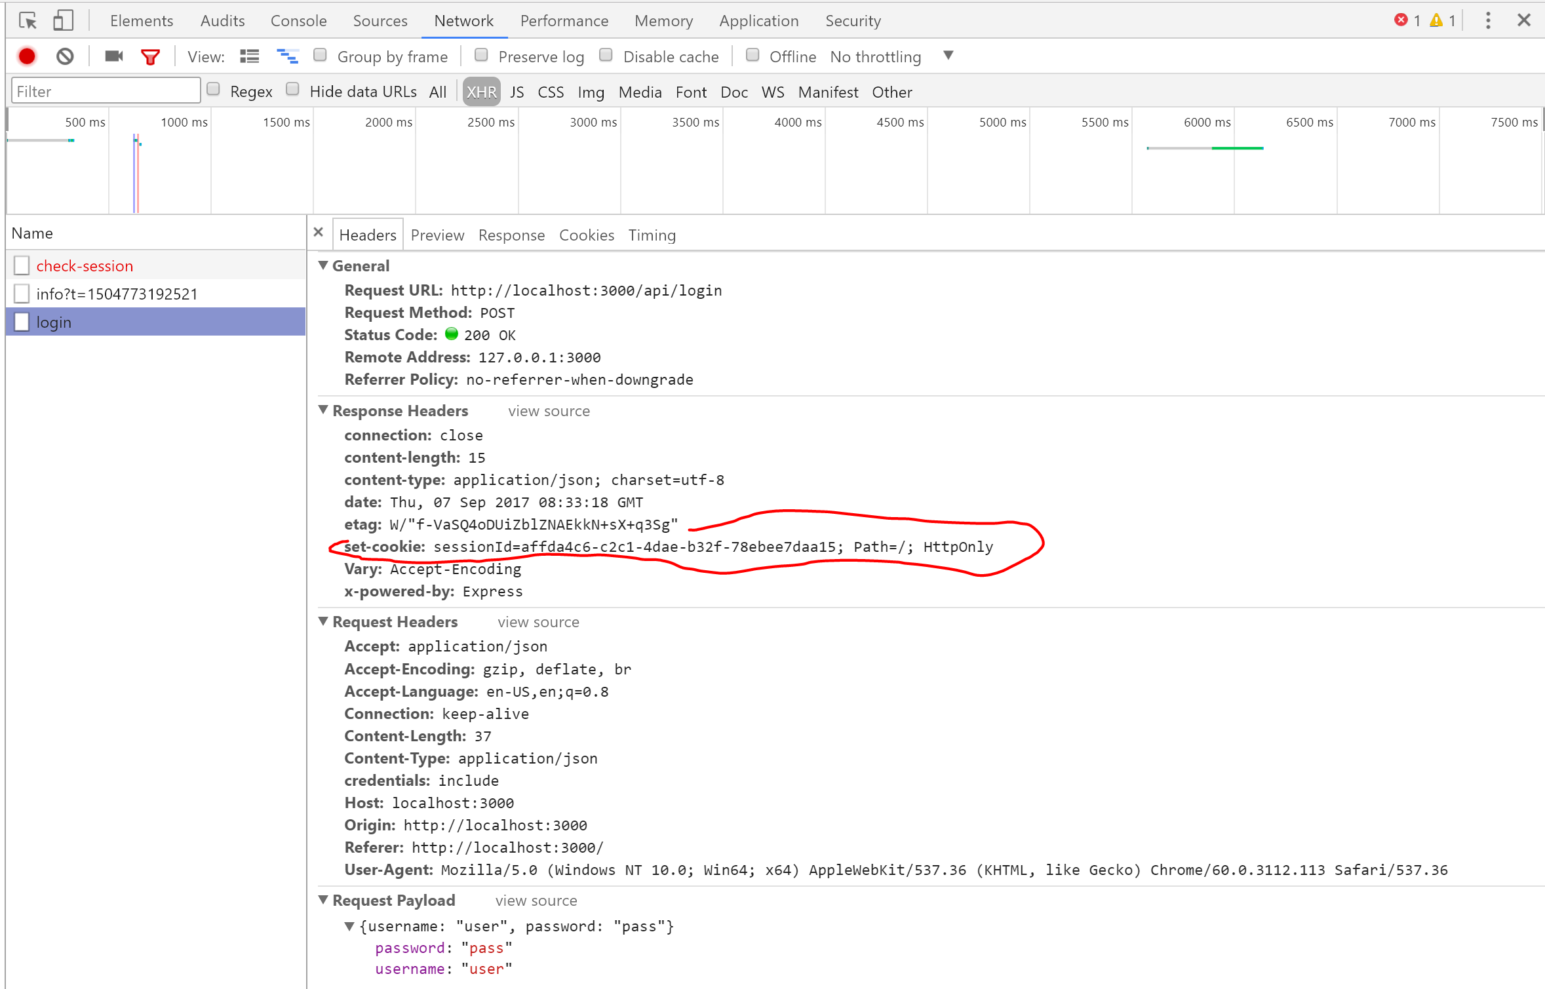This screenshot has width=1545, height=989.
Task: Select the check-session request row
Action: click(x=156, y=265)
